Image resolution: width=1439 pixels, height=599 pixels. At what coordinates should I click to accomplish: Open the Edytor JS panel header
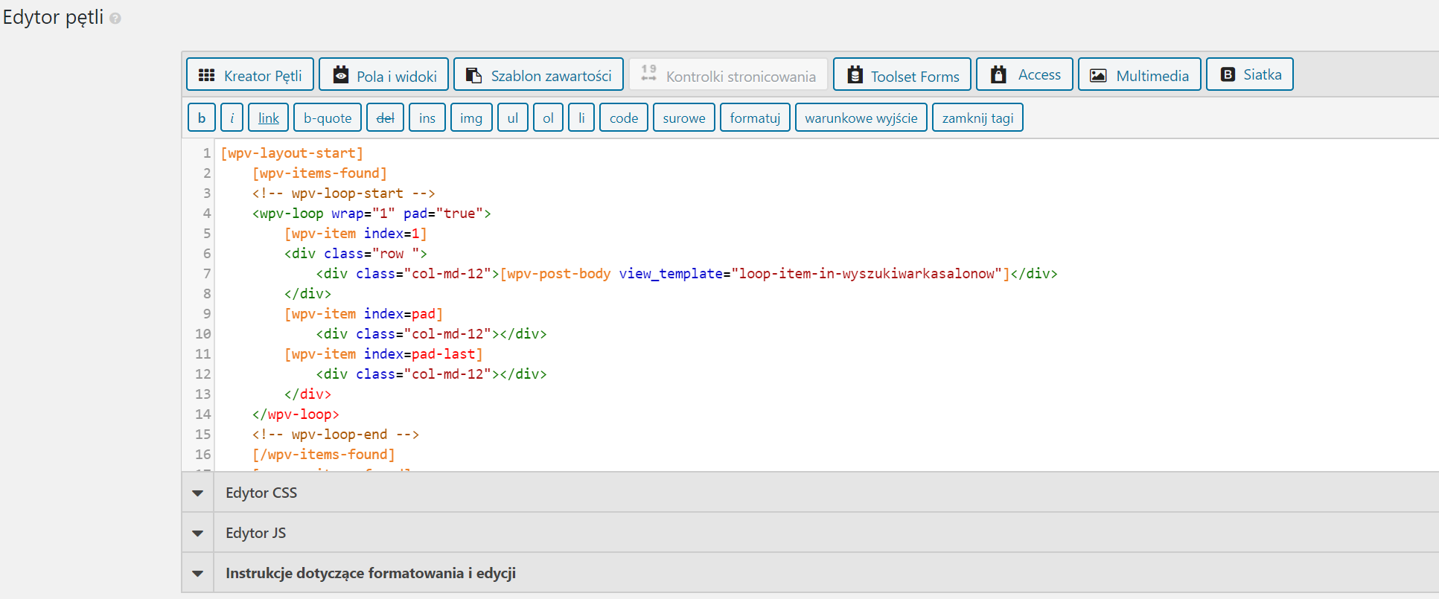coord(811,533)
